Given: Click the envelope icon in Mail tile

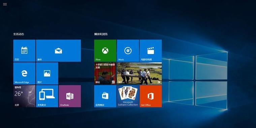Looking at the screenshot, I should click(x=58, y=51).
